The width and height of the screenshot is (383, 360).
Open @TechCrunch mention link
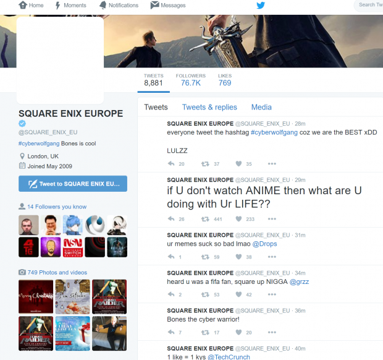pos(229,357)
